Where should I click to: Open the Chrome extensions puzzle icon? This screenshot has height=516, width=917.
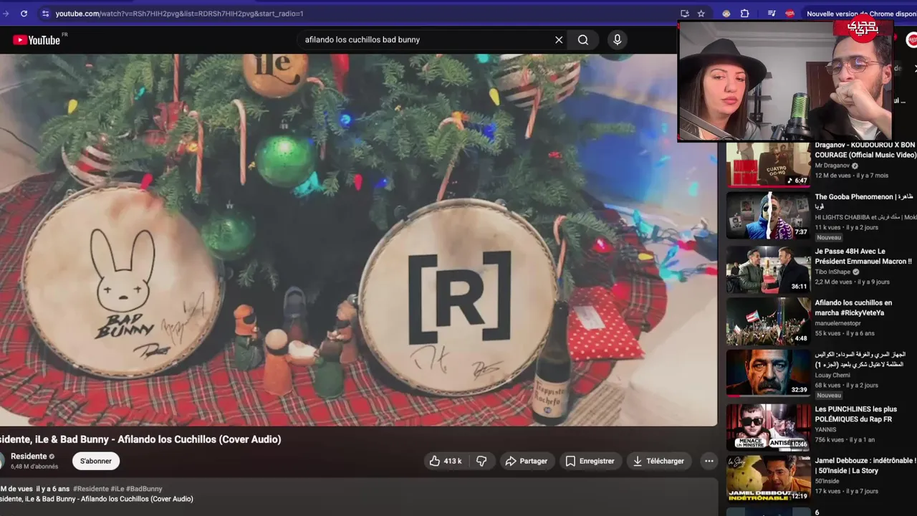(745, 14)
